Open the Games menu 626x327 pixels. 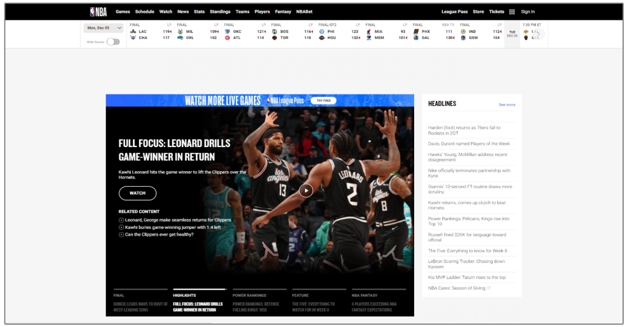click(x=122, y=11)
